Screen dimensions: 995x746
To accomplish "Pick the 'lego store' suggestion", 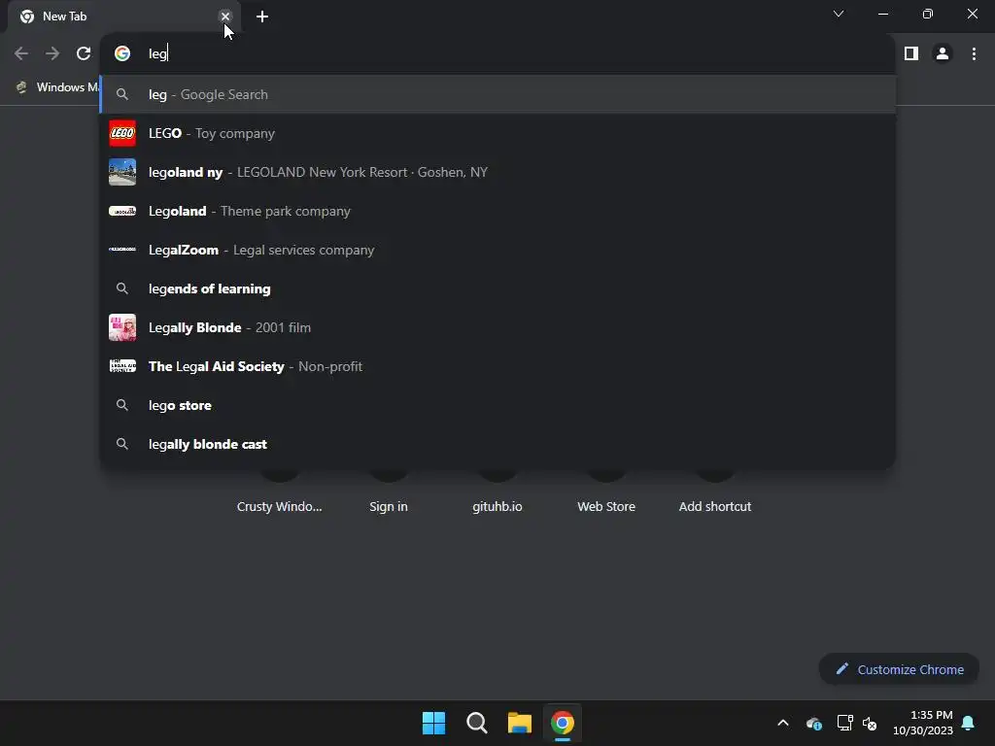I will pos(497,405).
